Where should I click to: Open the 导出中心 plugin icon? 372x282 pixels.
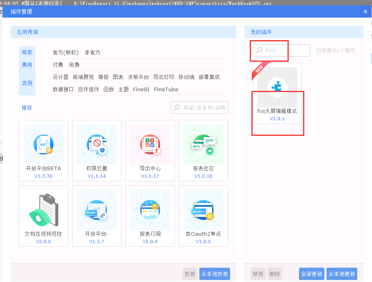click(x=150, y=144)
